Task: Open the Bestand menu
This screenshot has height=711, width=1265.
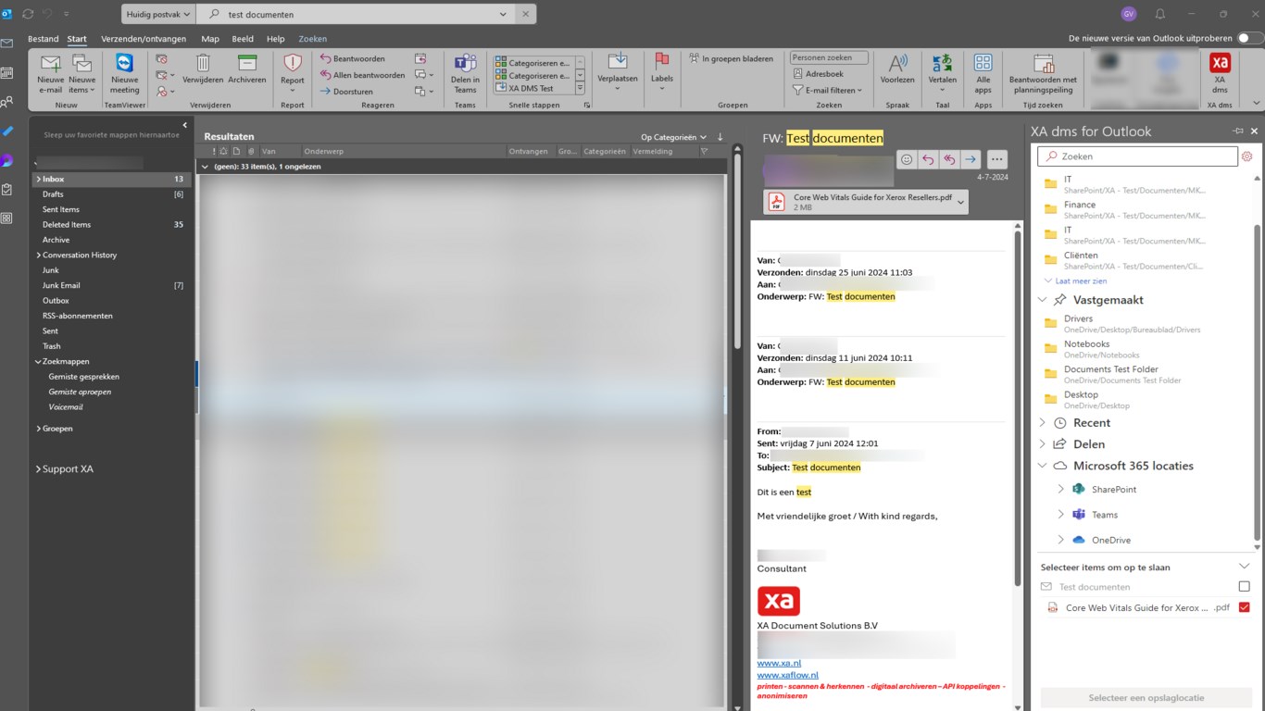Action: click(x=43, y=39)
